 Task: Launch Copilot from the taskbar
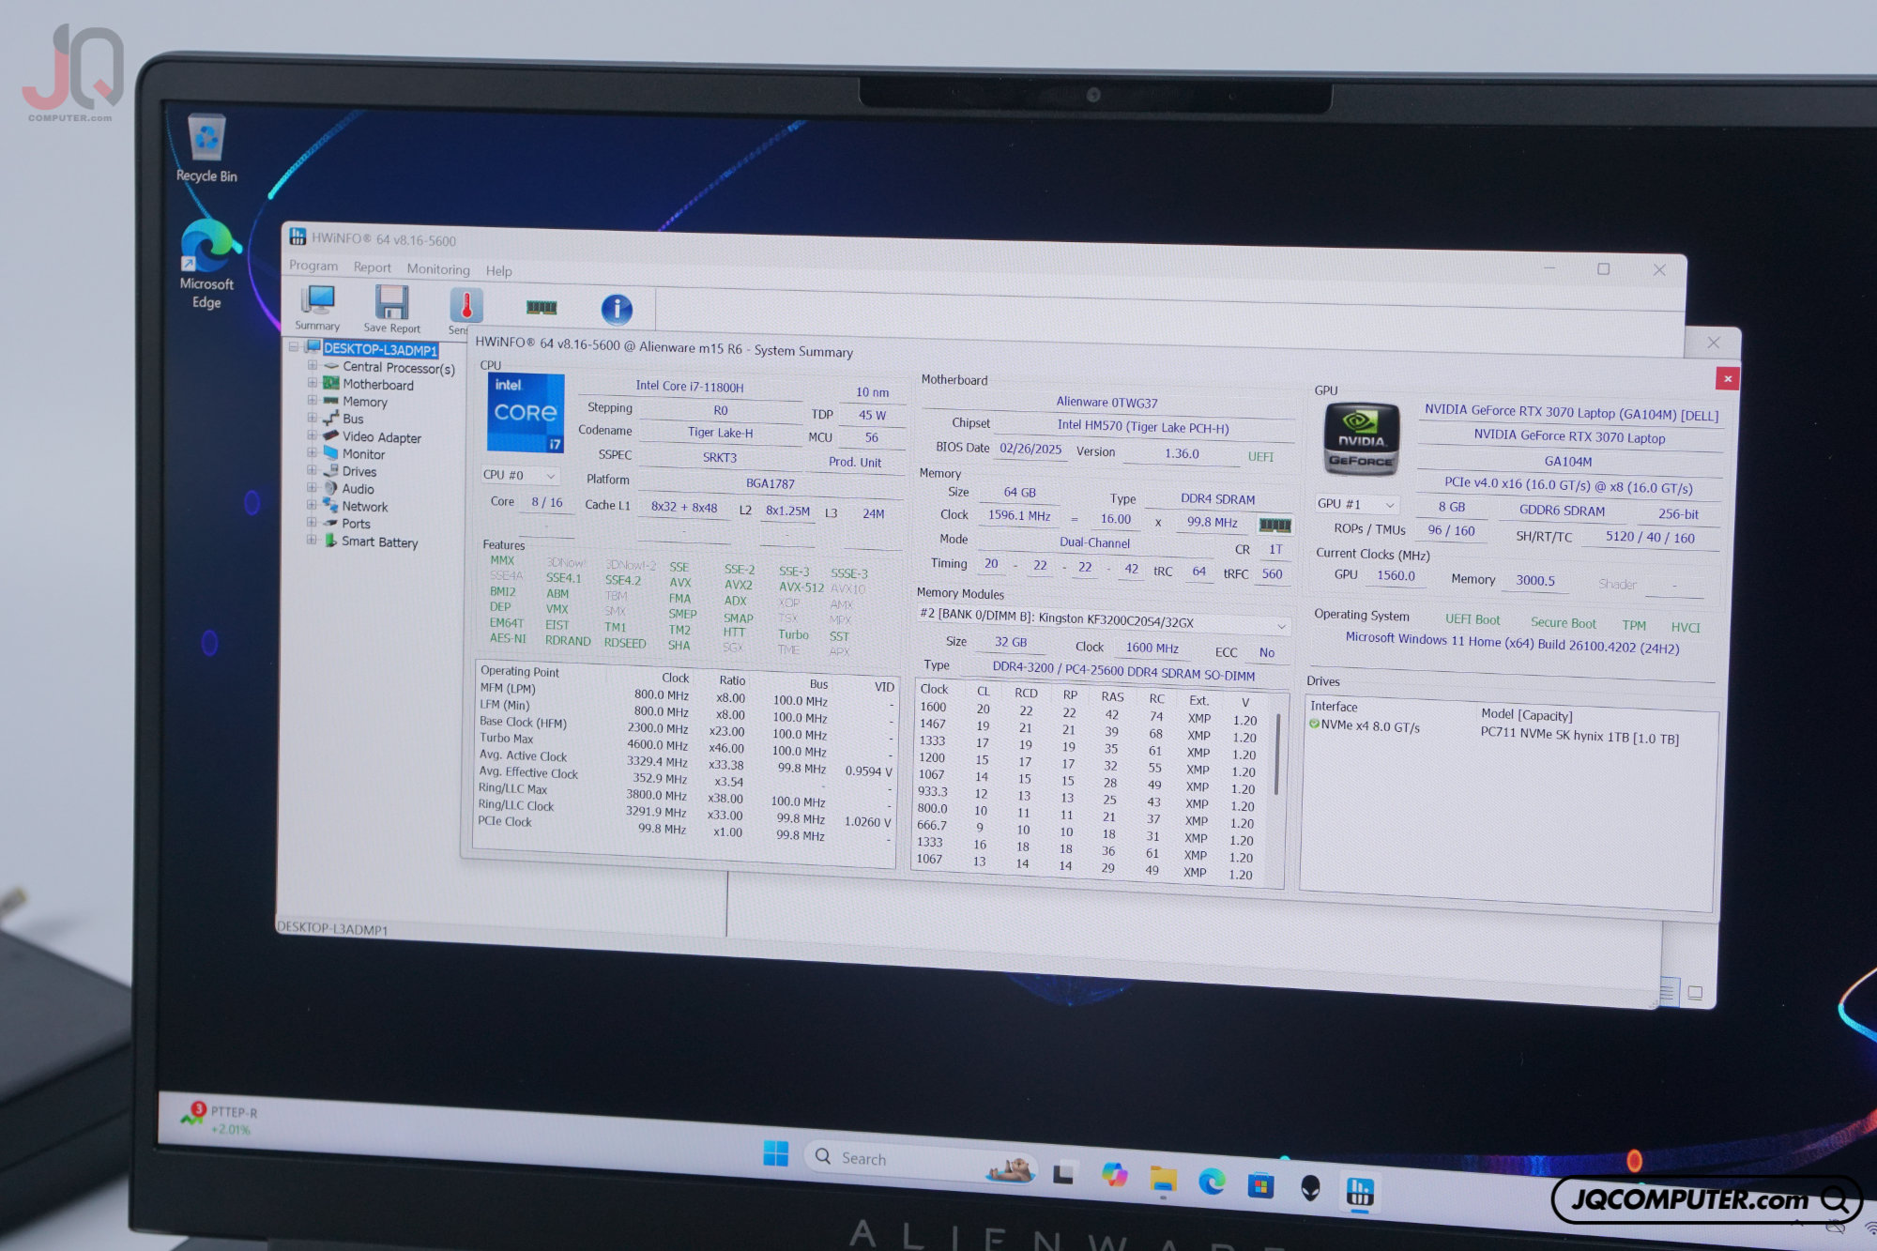click(1114, 1175)
